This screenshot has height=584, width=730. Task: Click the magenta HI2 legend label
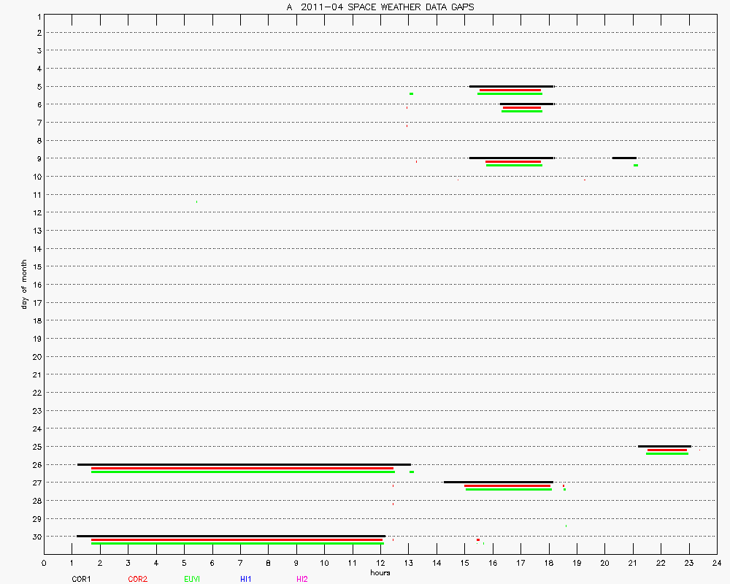tap(302, 579)
